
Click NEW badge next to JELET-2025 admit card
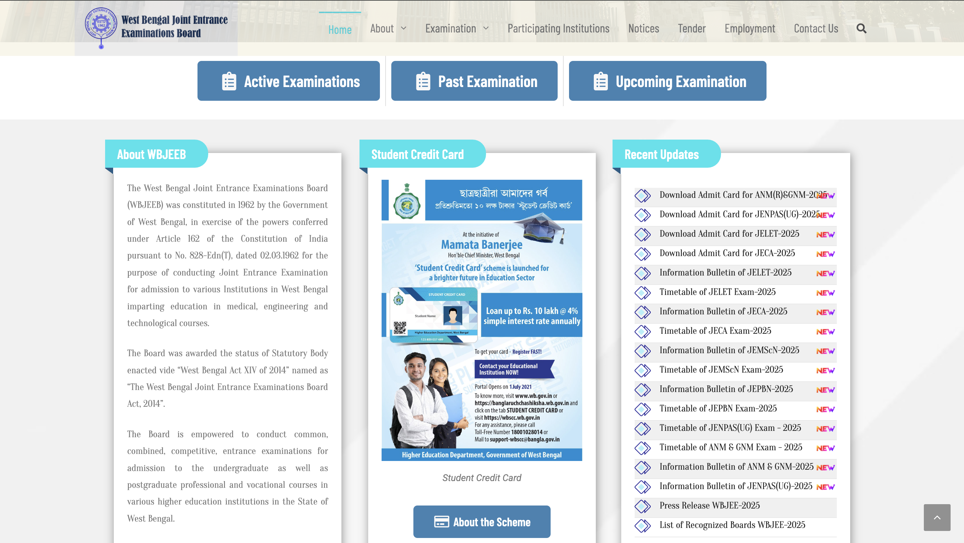tap(825, 235)
